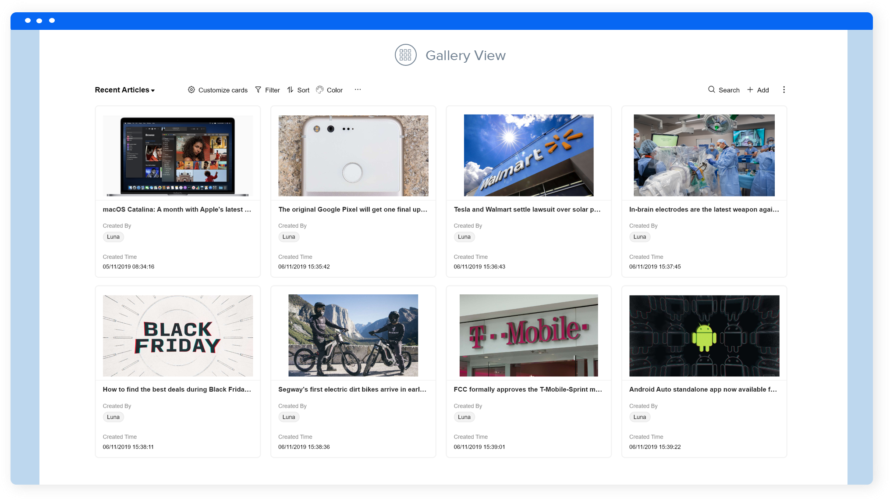Toggle Color swatch selector for cards
Screen dimensions: 890x500
[330, 90]
